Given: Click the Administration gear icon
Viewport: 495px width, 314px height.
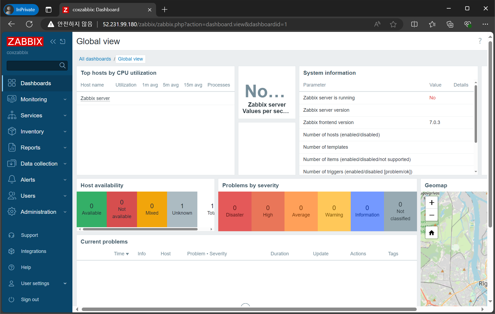Looking at the screenshot, I should tap(12, 212).
